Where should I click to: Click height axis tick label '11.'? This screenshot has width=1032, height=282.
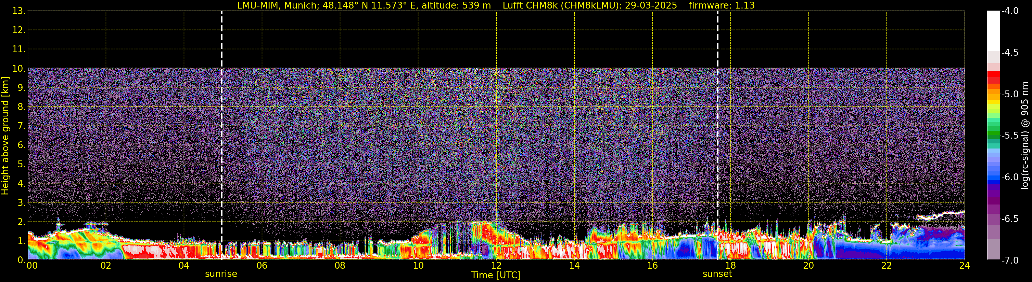tap(19, 50)
